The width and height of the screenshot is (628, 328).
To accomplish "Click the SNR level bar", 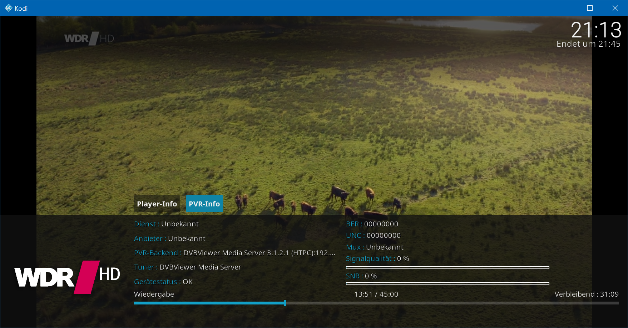I will tap(447, 283).
